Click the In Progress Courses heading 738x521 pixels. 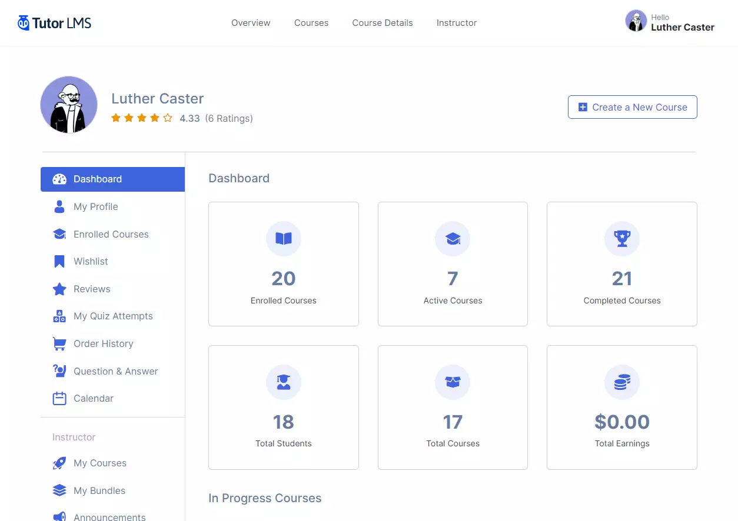(x=265, y=498)
